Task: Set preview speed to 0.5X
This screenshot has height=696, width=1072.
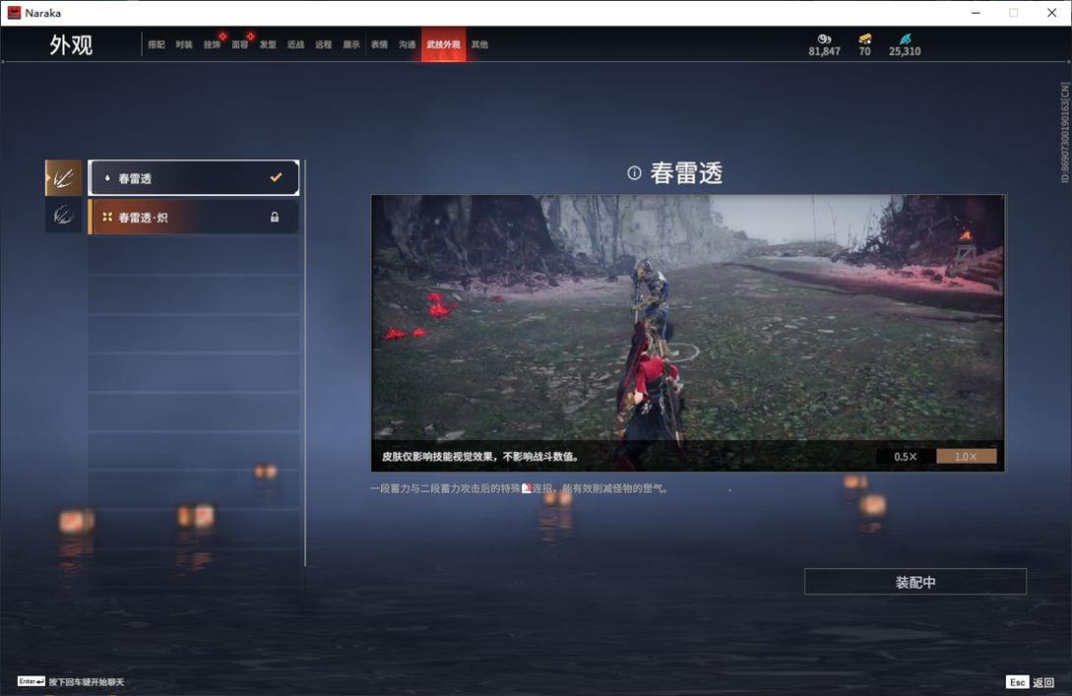Action: pos(906,457)
